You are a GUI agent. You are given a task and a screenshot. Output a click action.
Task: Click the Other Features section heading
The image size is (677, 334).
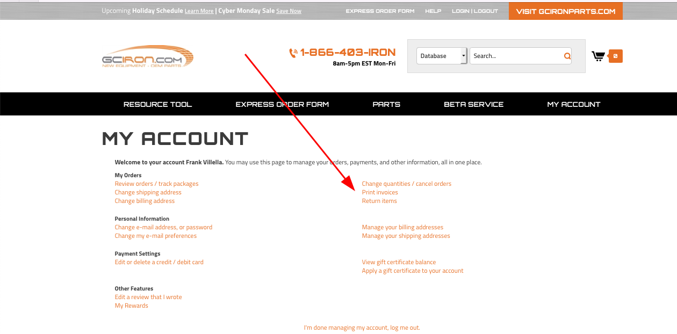[x=134, y=288]
